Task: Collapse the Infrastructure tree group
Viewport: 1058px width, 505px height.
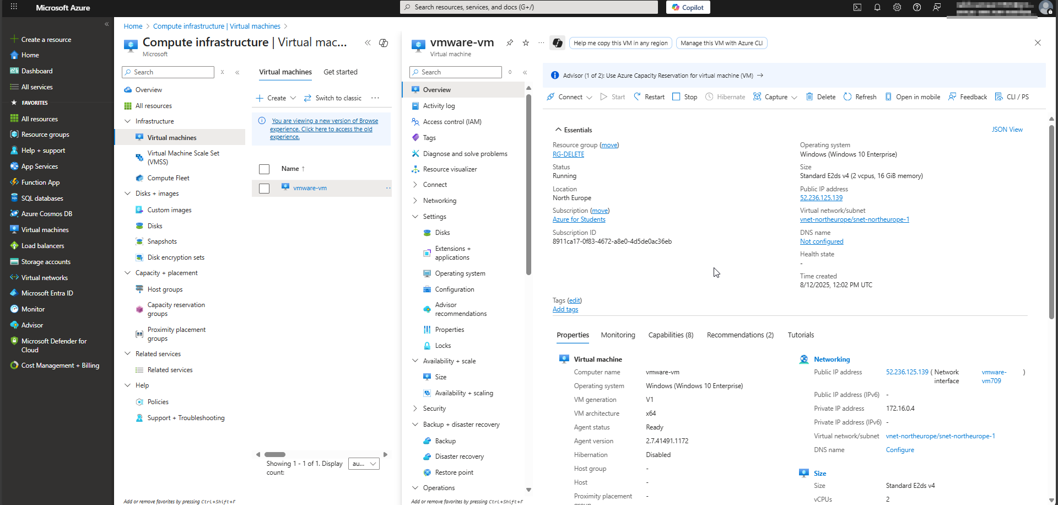Action: 128,121
